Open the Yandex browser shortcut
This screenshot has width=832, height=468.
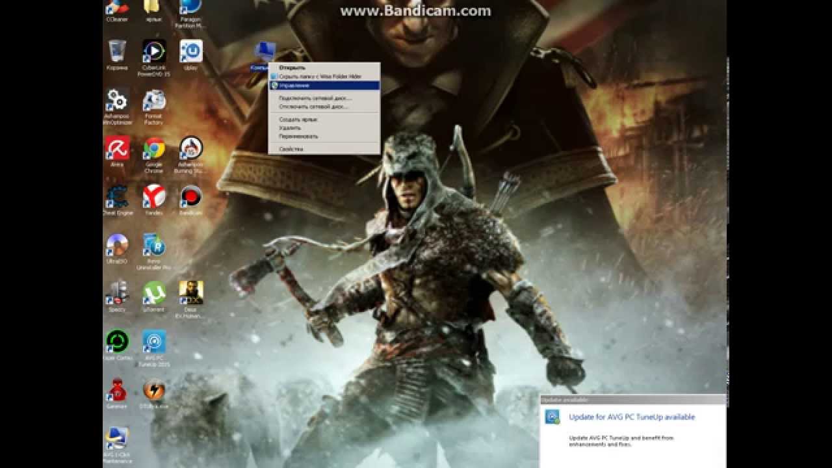pos(154,200)
